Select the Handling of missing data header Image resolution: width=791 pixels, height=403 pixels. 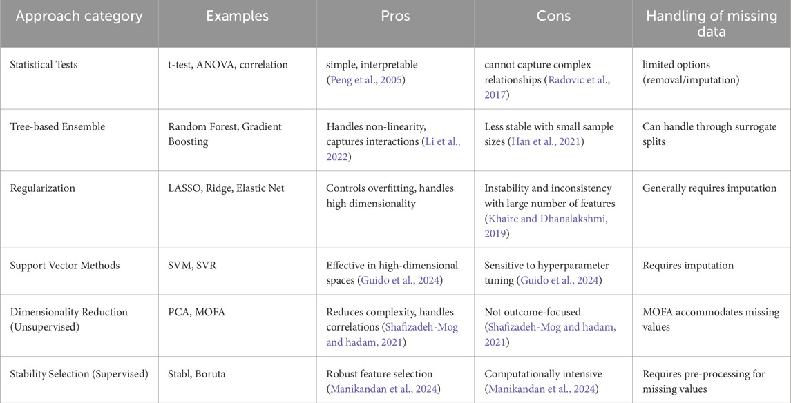(x=711, y=24)
